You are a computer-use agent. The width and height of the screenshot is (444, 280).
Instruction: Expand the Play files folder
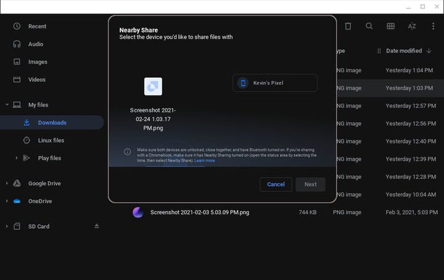click(x=17, y=158)
